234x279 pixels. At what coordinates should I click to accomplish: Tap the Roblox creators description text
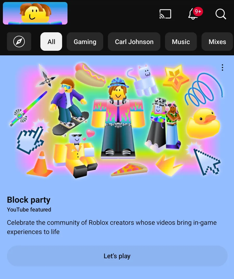click(112, 227)
